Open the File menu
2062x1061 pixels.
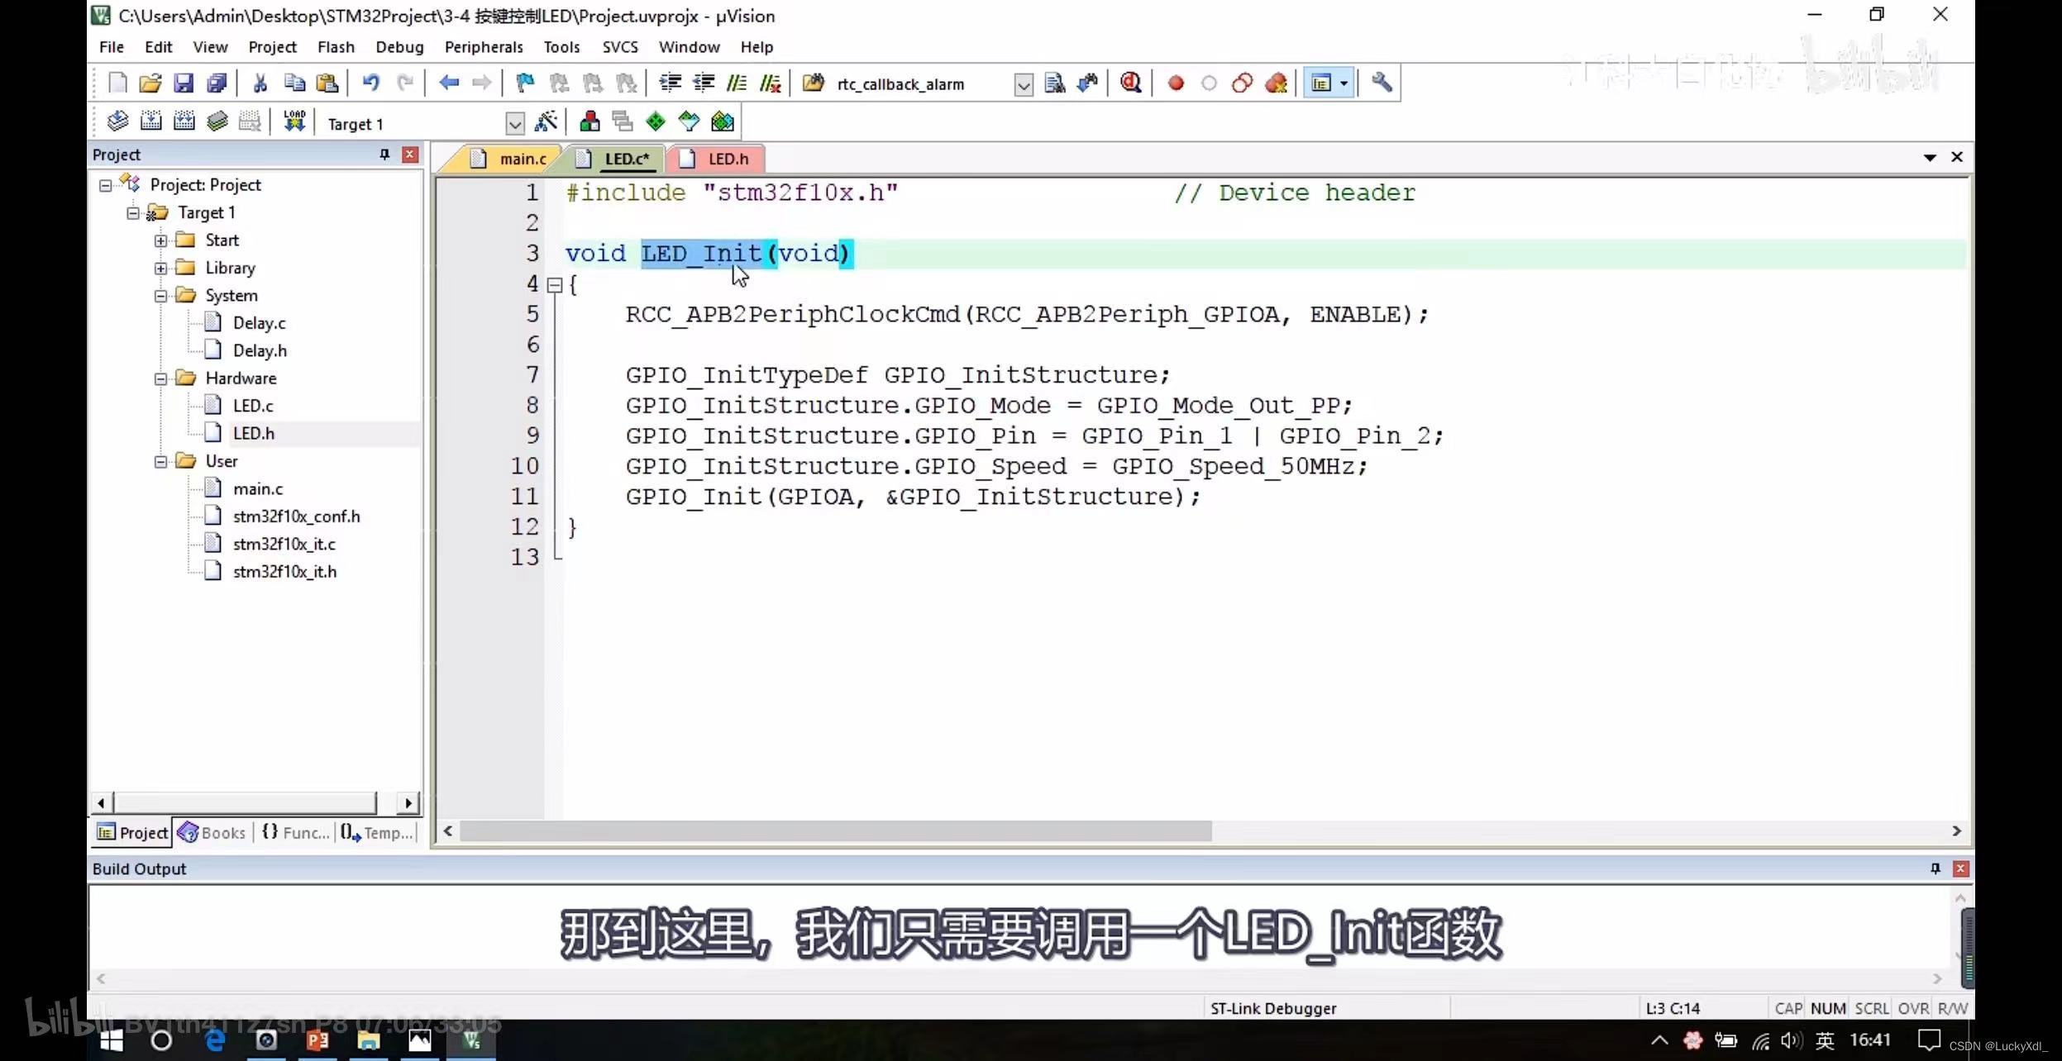pos(112,47)
